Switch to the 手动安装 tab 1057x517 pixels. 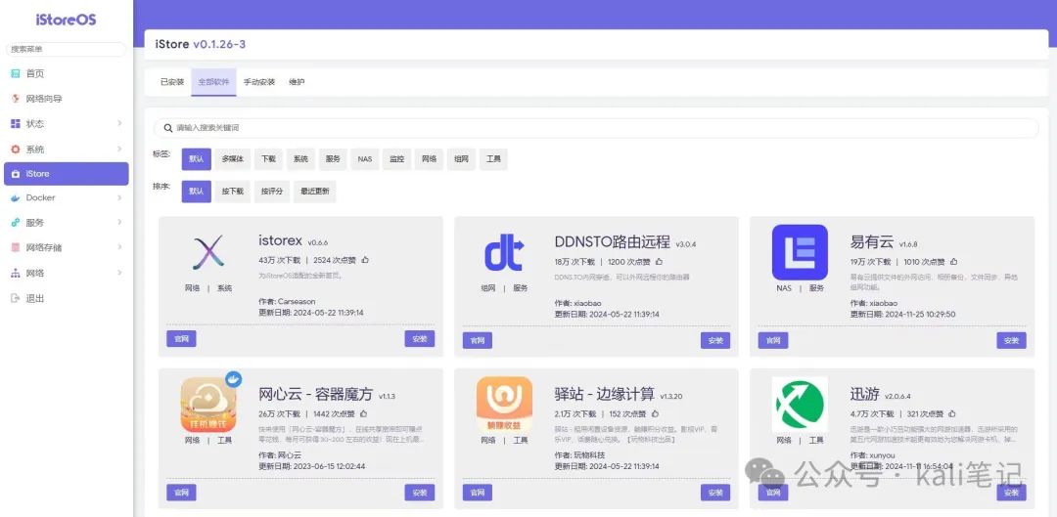tap(259, 82)
